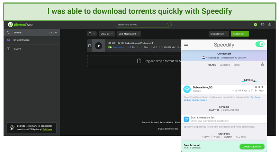279x156 pixels.
Task: Play the MabelsStrangePredicament torrent
Action: [x=99, y=46]
